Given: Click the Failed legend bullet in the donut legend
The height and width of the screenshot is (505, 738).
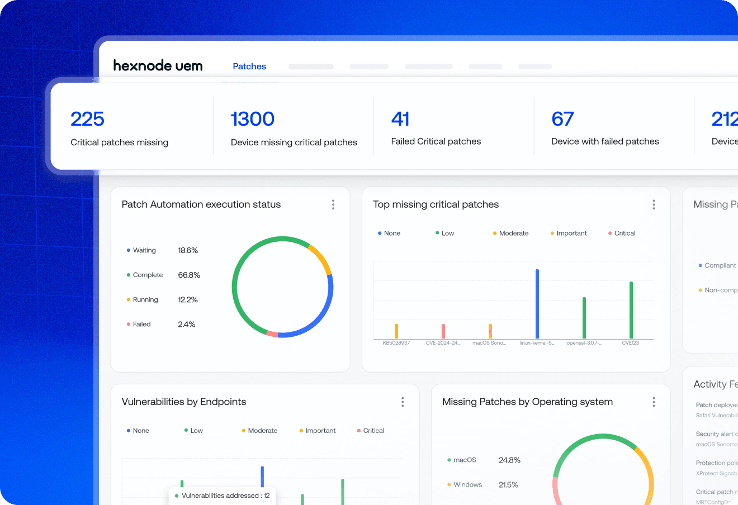Looking at the screenshot, I should click(130, 324).
